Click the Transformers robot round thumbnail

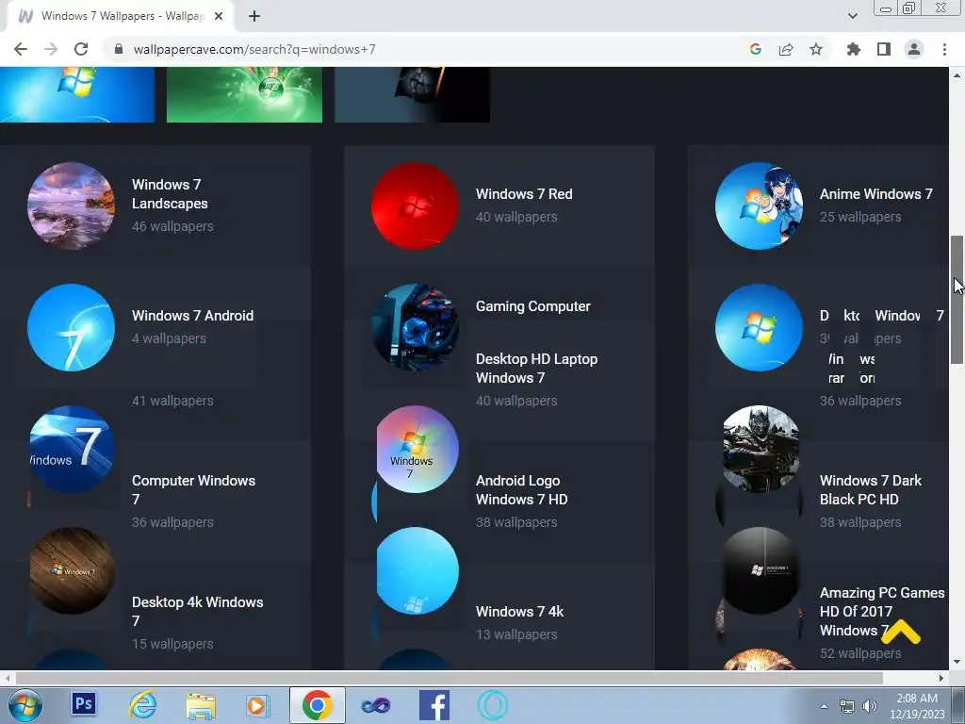[x=761, y=449]
